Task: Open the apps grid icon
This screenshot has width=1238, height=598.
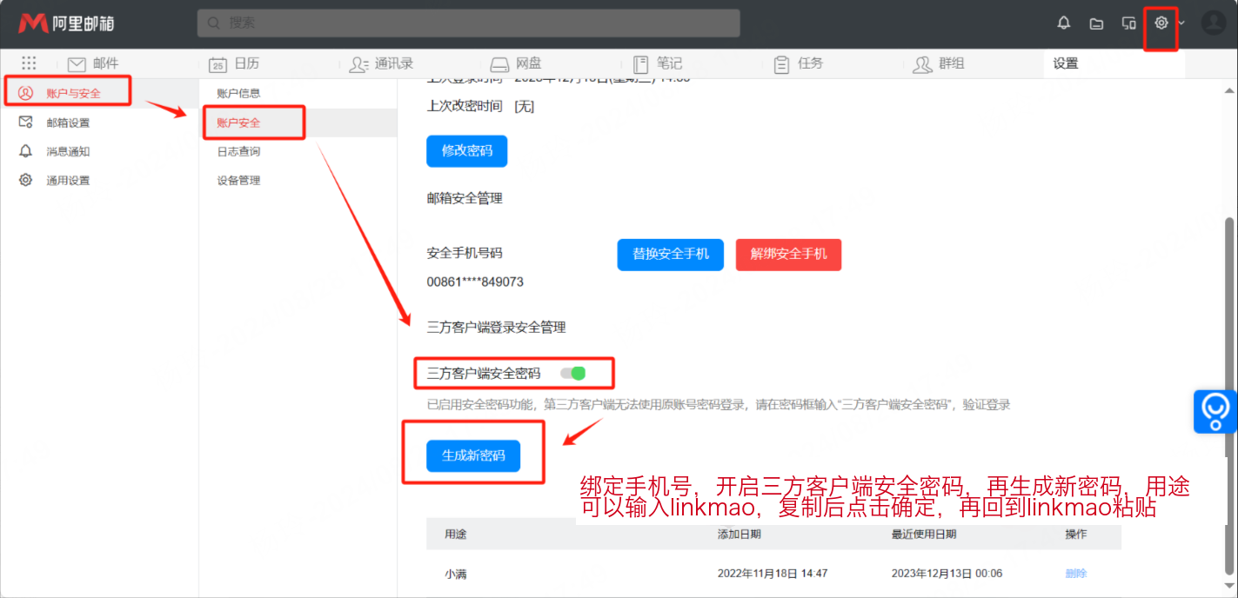Action: [29, 63]
